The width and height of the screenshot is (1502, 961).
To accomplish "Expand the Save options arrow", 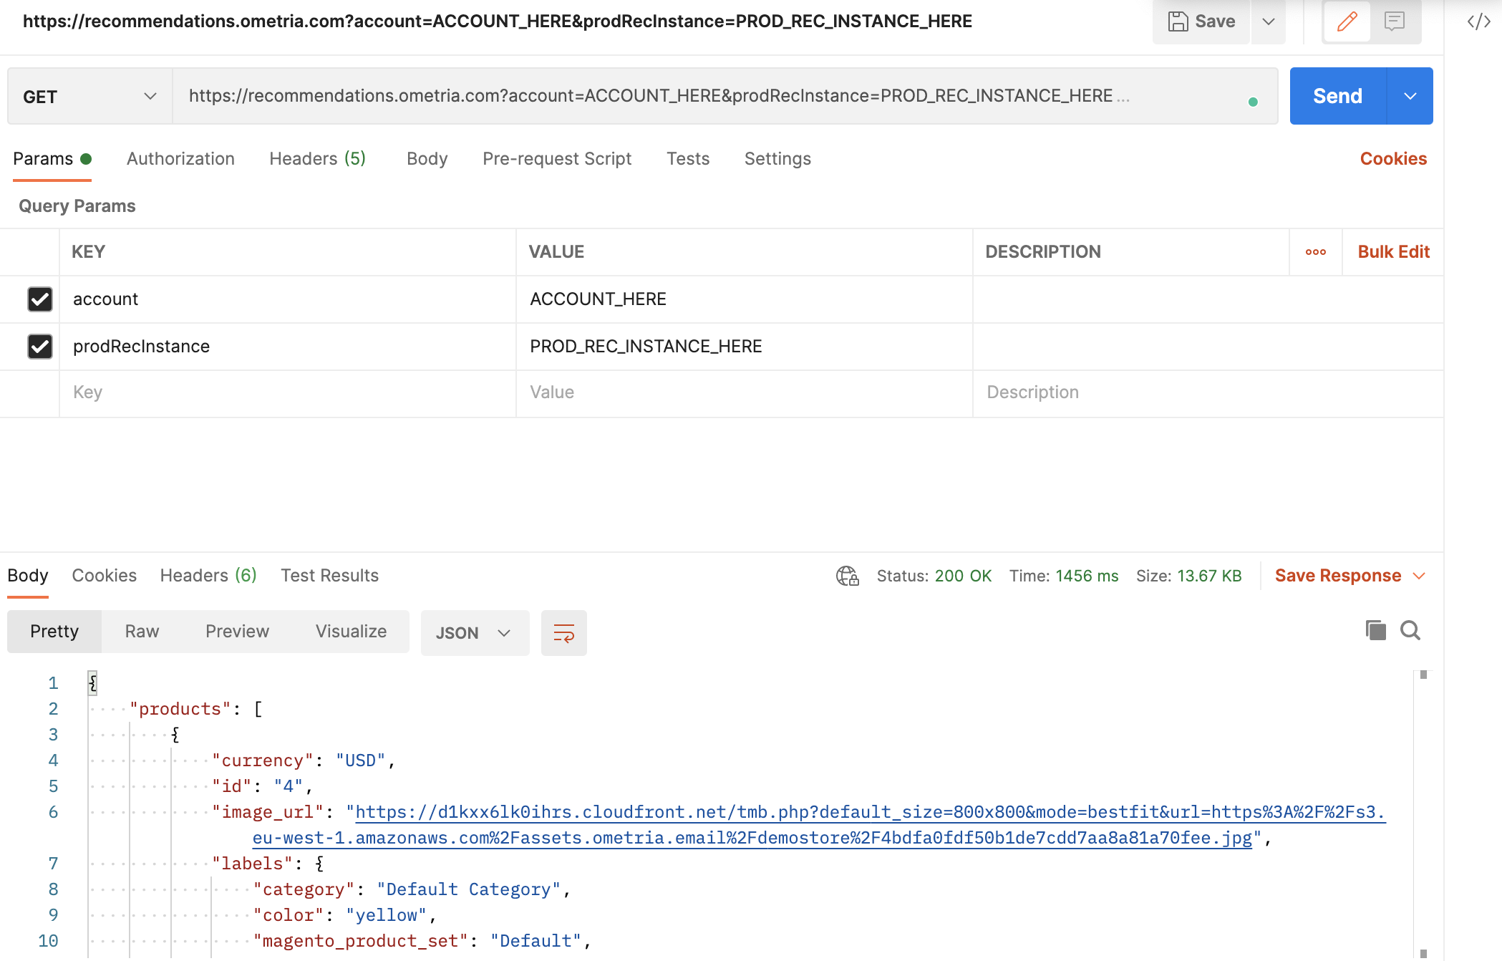I will tap(1268, 21).
